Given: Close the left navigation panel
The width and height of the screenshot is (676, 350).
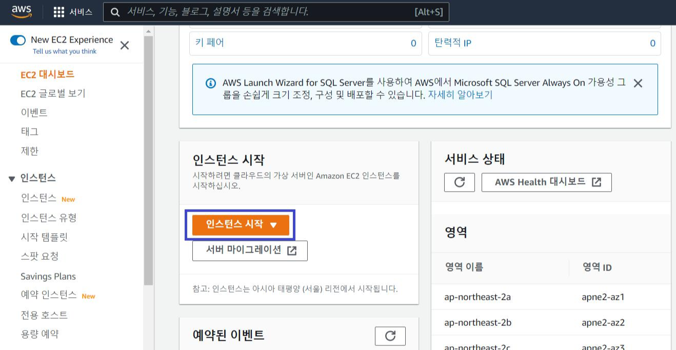Looking at the screenshot, I should click(x=124, y=46).
